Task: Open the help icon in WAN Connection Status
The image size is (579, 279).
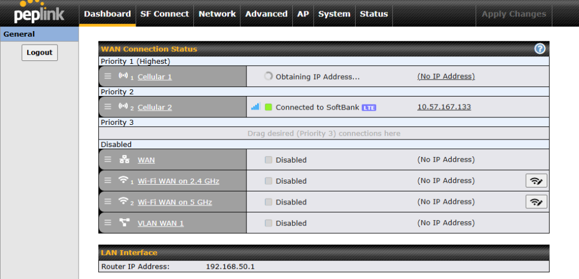Action: (x=539, y=49)
